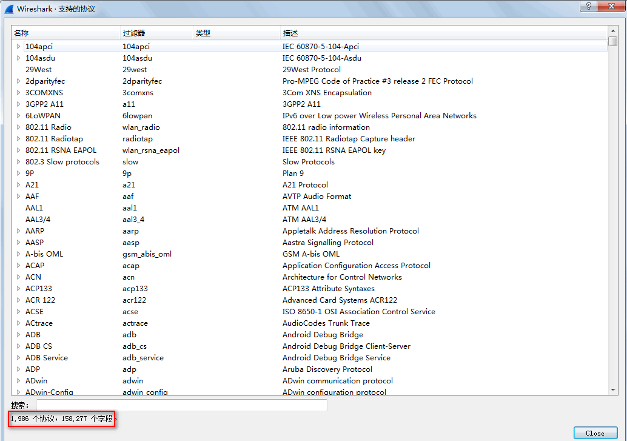Expand the ACSE protocol row

click(x=18, y=312)
